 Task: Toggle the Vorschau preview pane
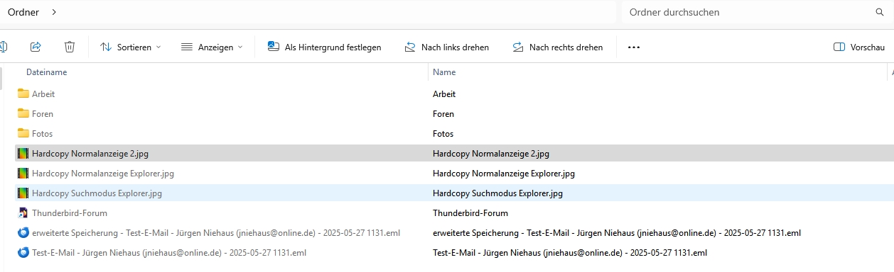pyautogui.click(x=859, y=47)
